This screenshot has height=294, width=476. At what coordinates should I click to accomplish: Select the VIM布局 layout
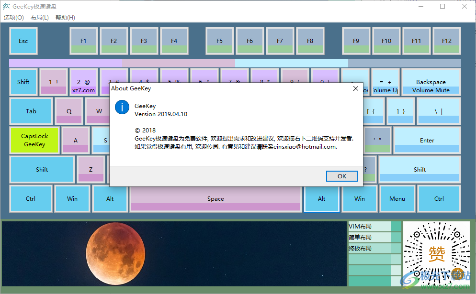coord(375,227)
